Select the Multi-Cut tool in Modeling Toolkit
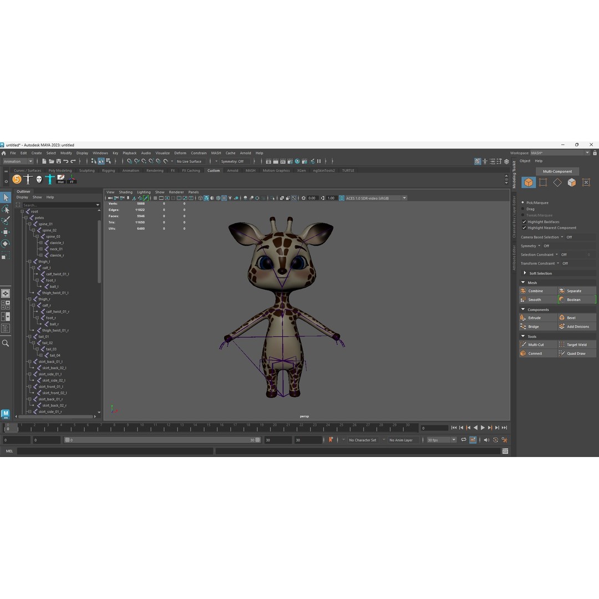Screen dimensions: 599x599 coord(536,344)
